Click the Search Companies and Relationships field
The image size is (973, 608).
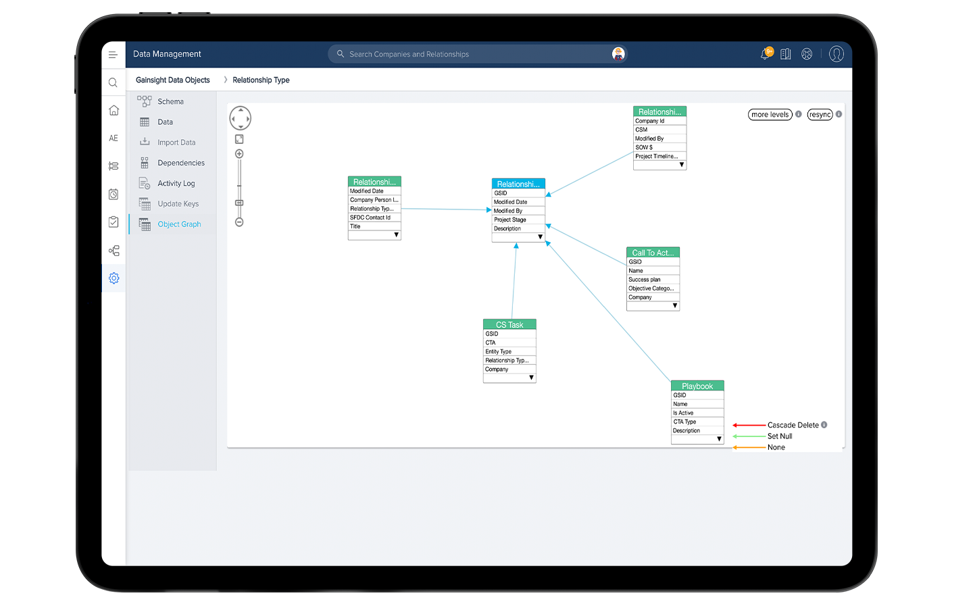pos(473,54)
